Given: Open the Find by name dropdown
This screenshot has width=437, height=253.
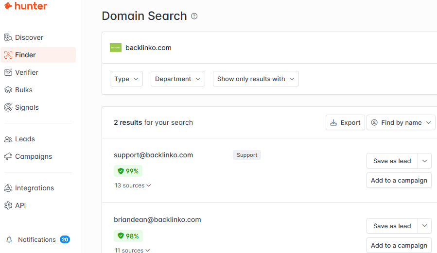Looking at the screenshot, I should click(401, 122).
